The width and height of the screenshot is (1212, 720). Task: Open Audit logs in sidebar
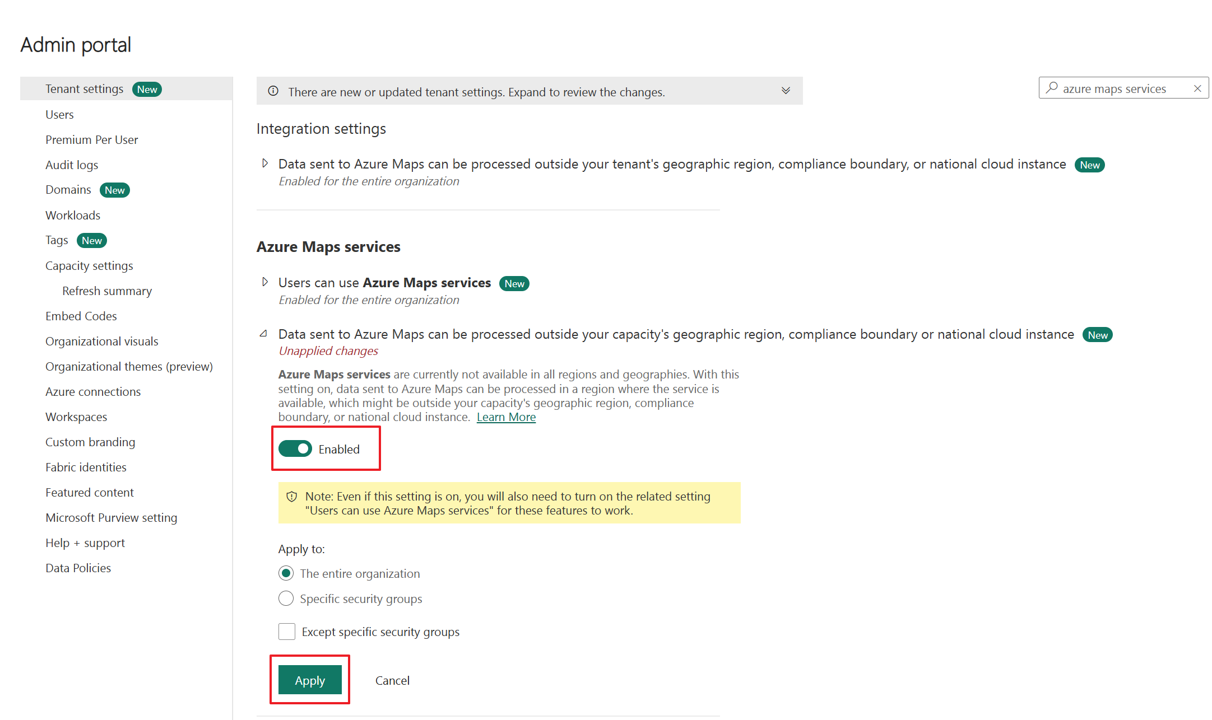pyautogui.click(x=72, y=165)
